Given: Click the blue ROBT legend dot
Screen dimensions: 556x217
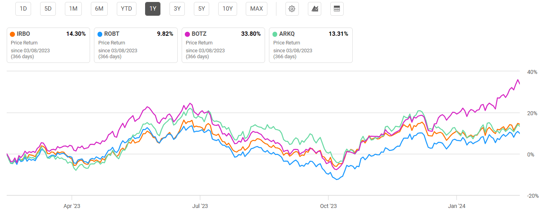Looking at the screenshot, I should 100,34.
